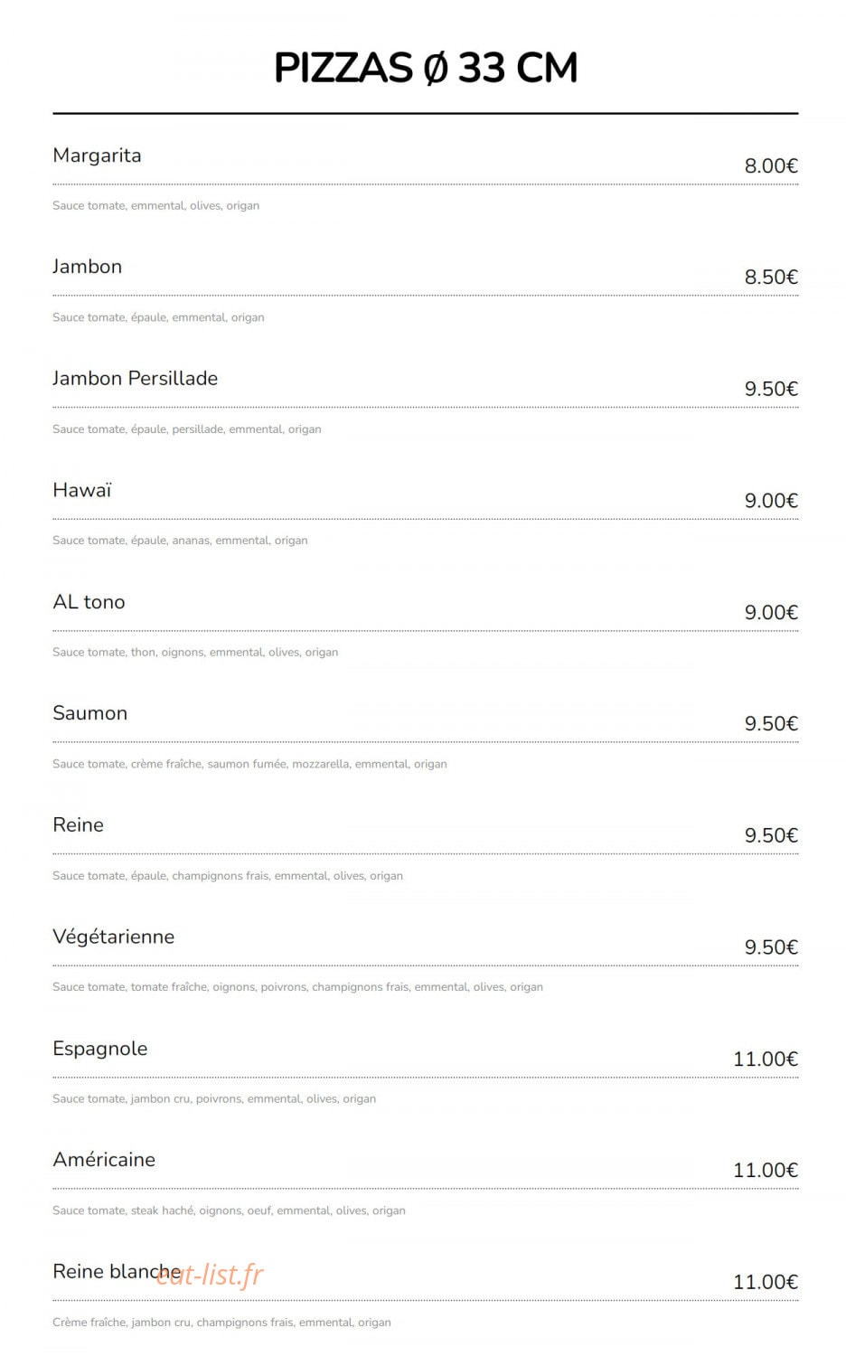This screenshot has width=846, height=1356.
Task: Click the eat-list.fr watermark
Action: coord(210,1275)
